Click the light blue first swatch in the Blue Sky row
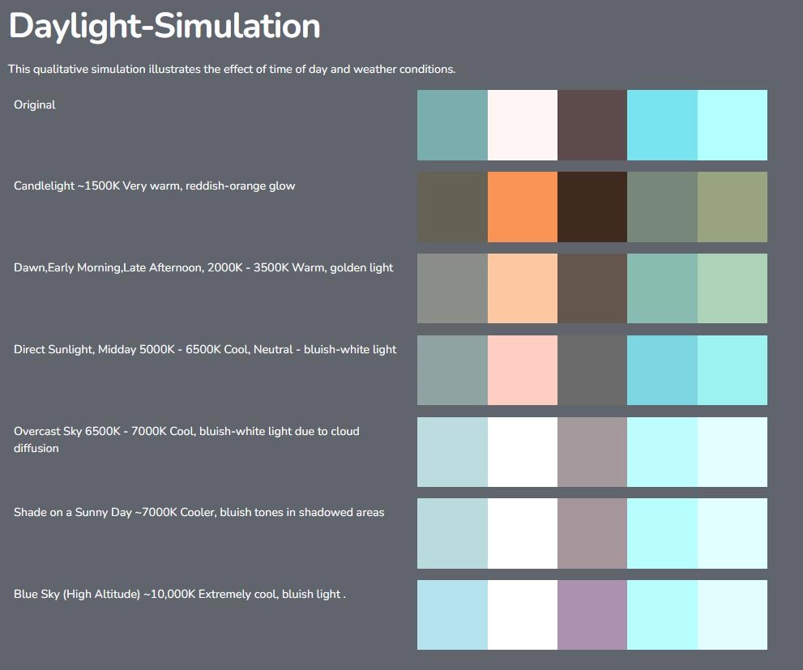Viewport: 803px width, 670px height. tap(452, 615)
